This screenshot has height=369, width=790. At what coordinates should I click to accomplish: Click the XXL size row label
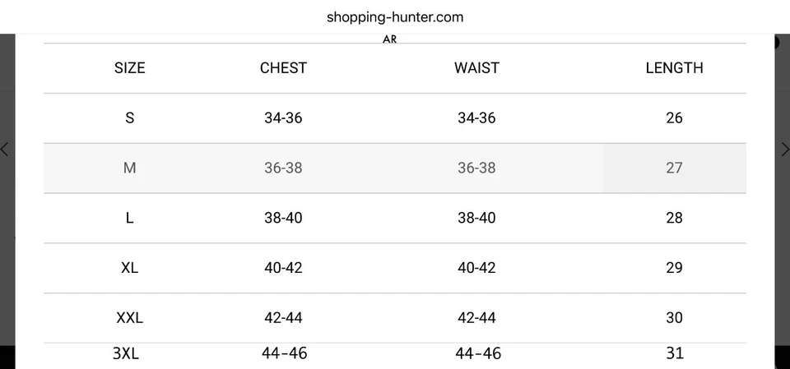click(129, 318)
